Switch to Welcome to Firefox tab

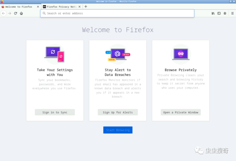[21, 7]
